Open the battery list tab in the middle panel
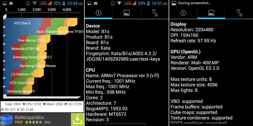 click(x=155, y=13)
